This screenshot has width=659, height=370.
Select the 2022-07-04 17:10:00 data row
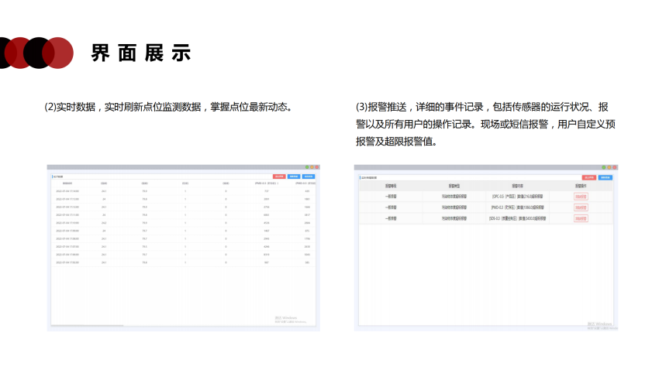click(183, 223)
